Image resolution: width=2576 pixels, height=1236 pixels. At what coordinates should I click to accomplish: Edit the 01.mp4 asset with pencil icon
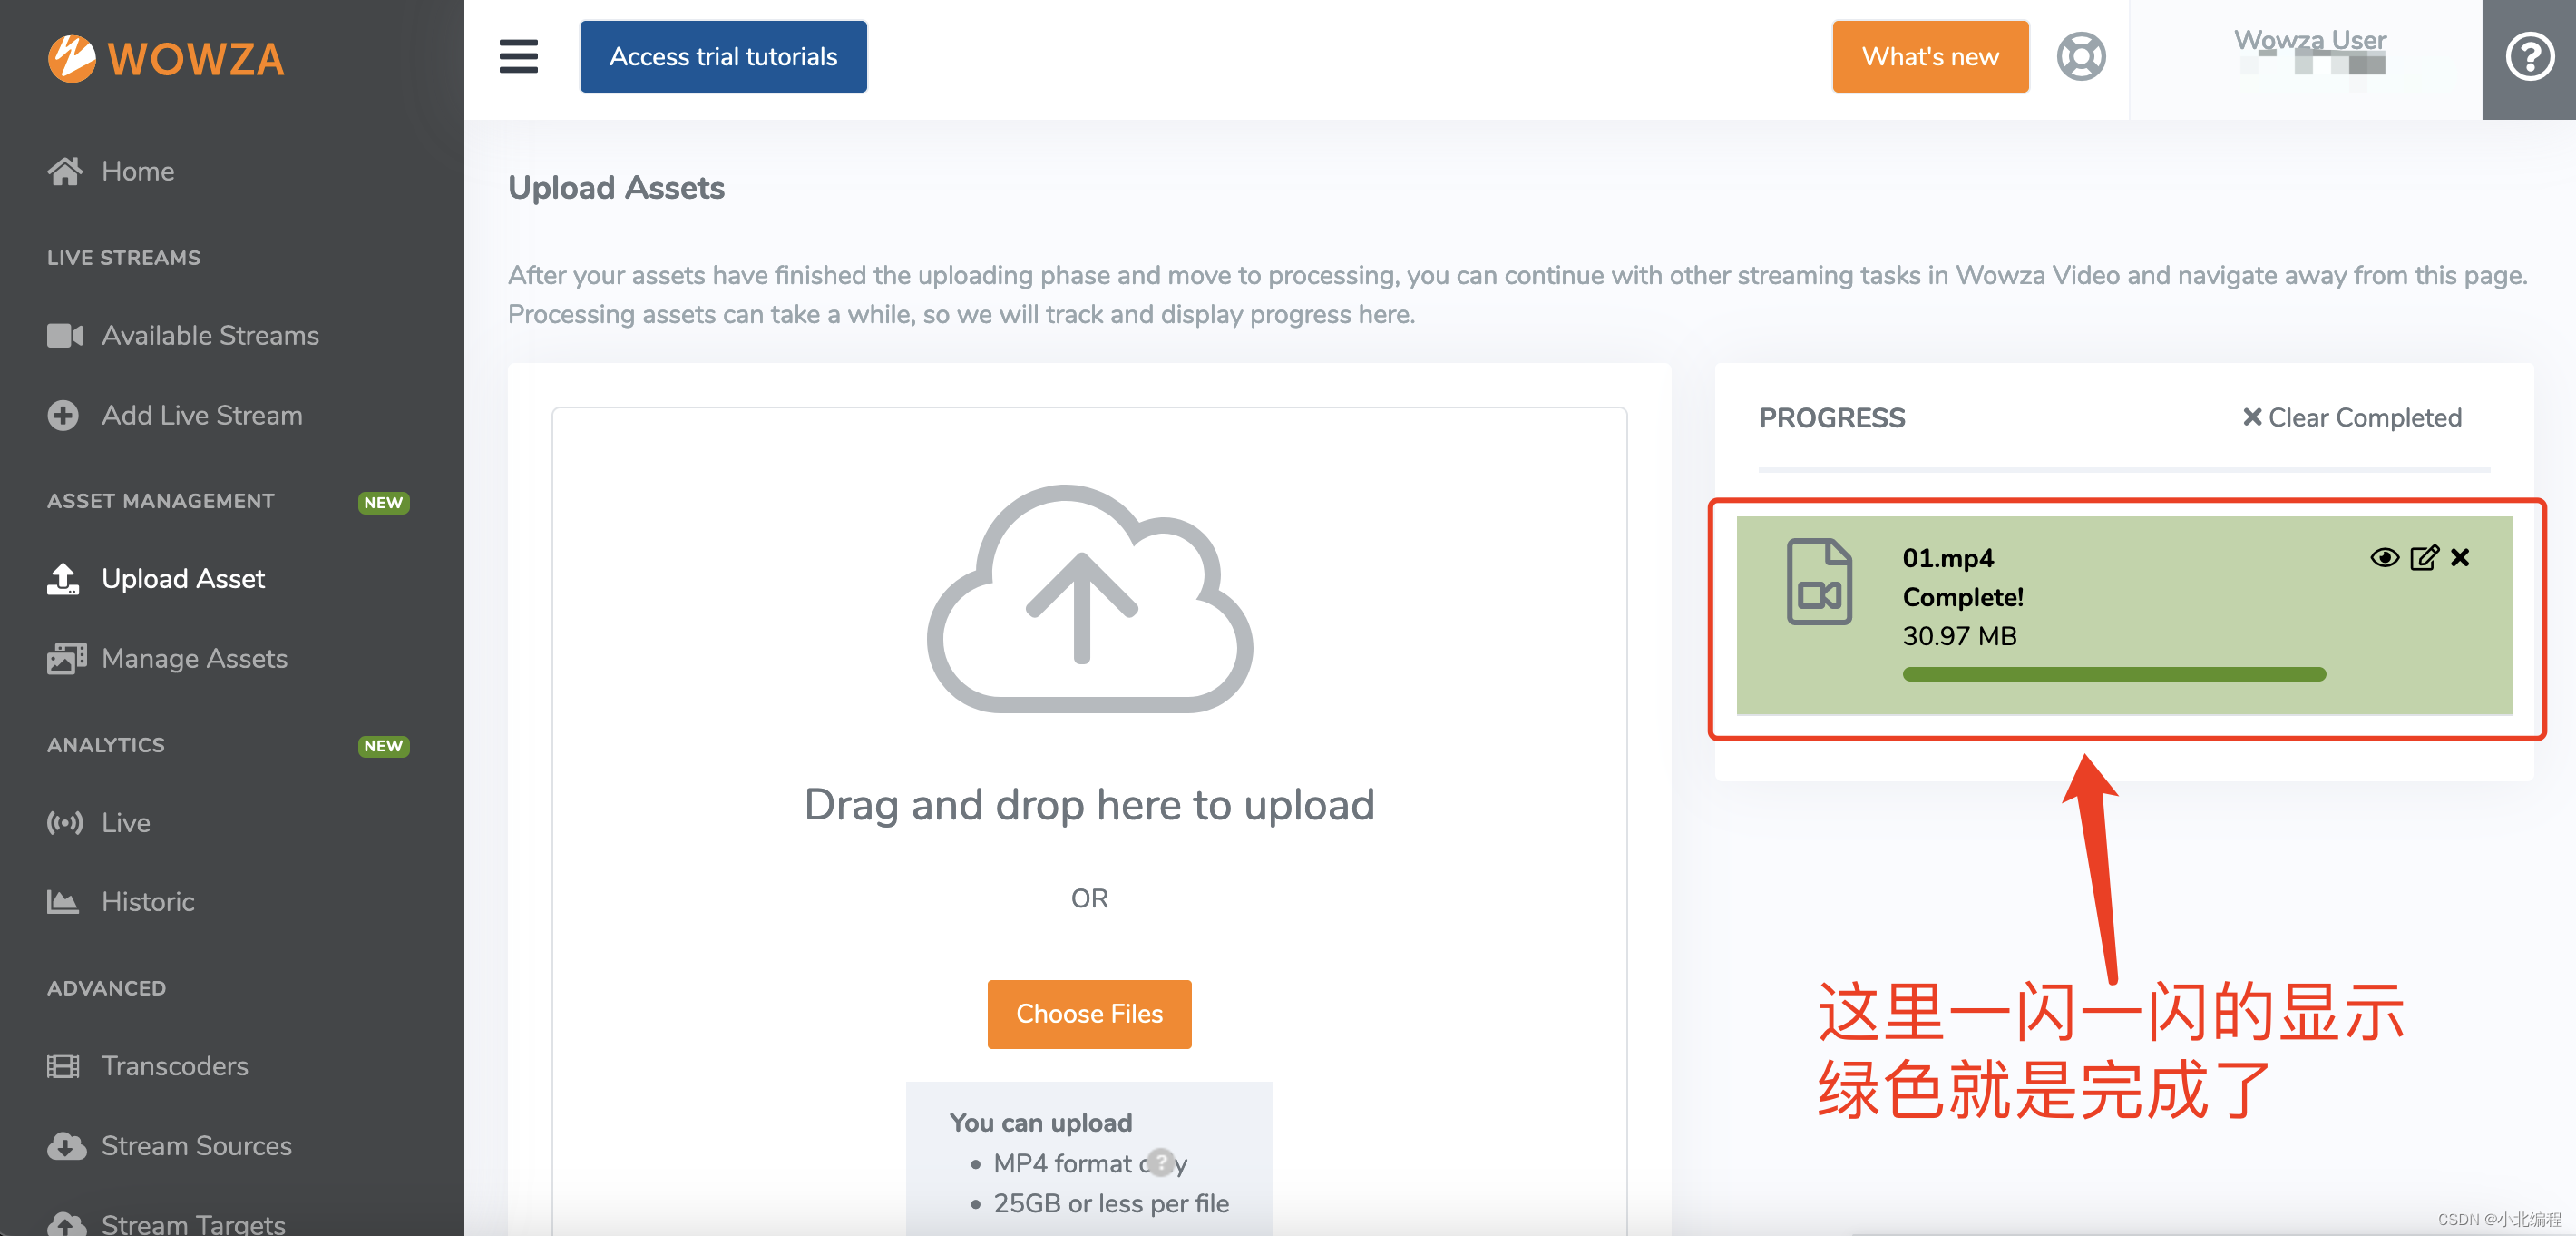pyautogui.click(x=2424, y=557)
